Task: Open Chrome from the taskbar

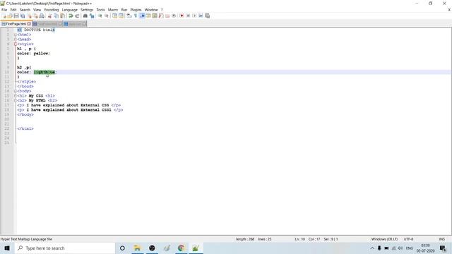Action: [x=181, y=248]
